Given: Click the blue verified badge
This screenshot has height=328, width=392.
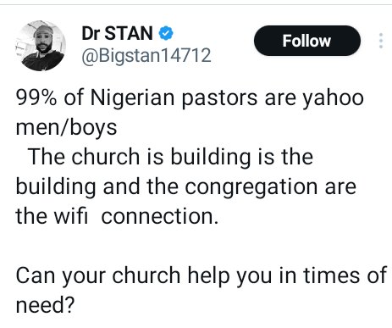Looking at the screenshot, I should (x=166, y=33).
